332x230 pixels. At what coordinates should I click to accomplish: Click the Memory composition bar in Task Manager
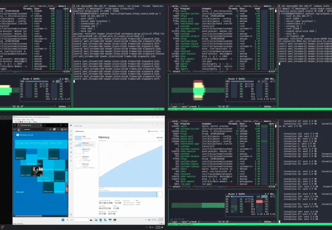(x=131, y=194)
